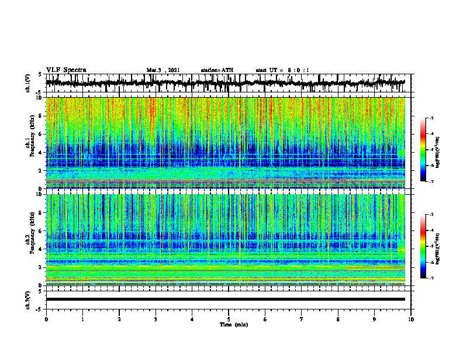Viewport: 463px width, 358px height.
Task: Click the "5" tick on ch.1(V) axis
Action: pyautogui.click(x=40, y=75)
